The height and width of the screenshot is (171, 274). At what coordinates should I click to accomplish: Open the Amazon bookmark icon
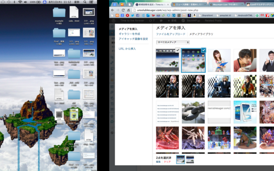pyautogui.click(x=194, y=16)
